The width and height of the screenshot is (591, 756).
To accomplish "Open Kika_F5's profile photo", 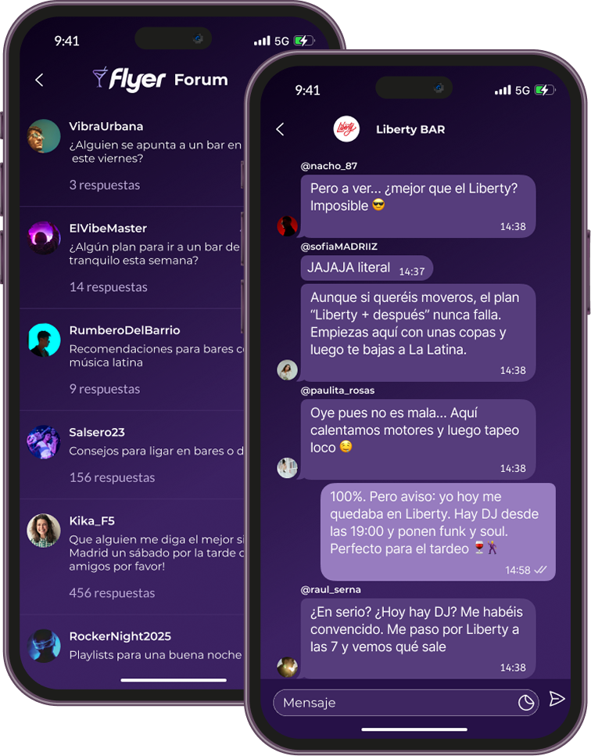I will click(43, 531).
